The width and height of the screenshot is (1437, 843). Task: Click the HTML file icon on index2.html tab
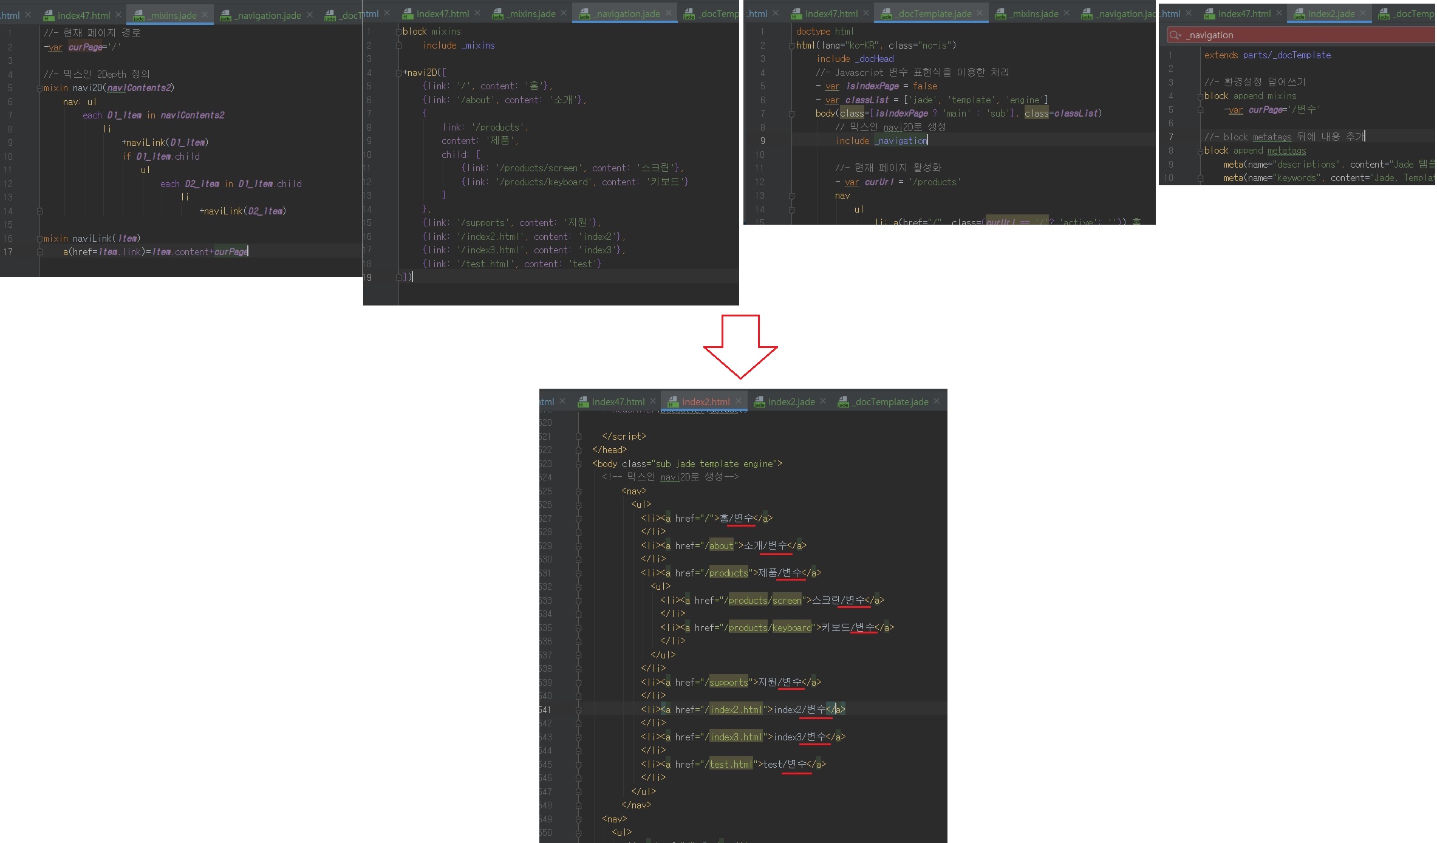(673, 402)
